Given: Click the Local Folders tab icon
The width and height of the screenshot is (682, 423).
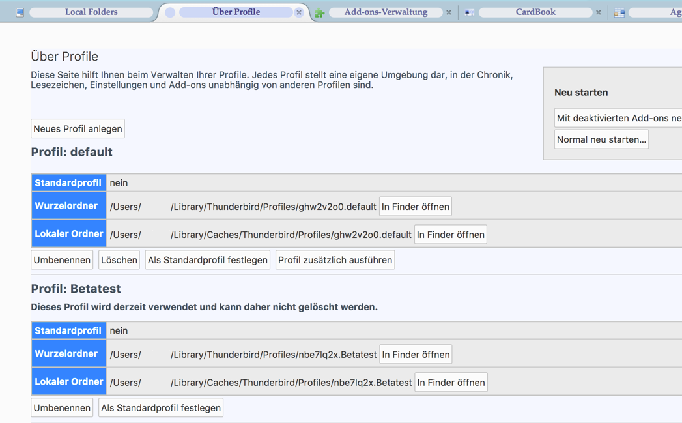Looking at the screenshot, I should (20, 12).
